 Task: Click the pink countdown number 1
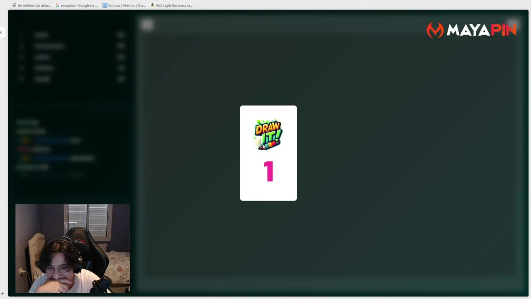click(x=269, y=172)
